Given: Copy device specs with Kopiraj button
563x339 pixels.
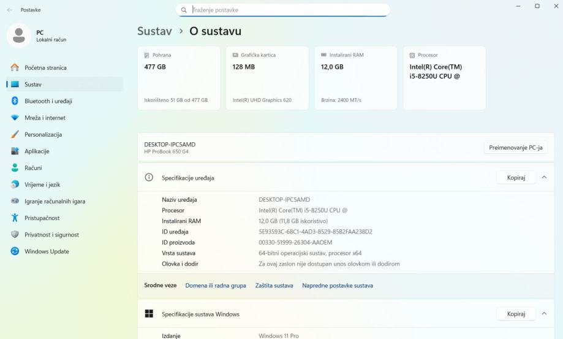Looking at the screenshot, I should (516, 177).
